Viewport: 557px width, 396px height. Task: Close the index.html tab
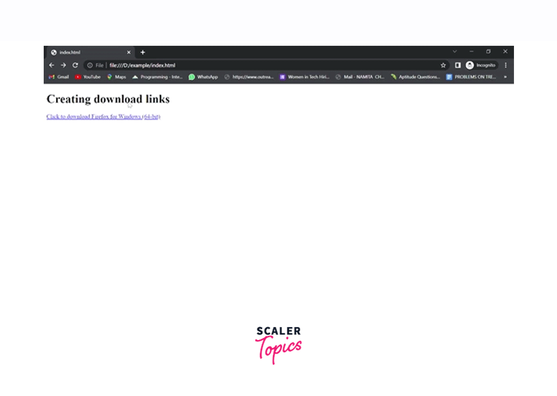click(128, 52)
